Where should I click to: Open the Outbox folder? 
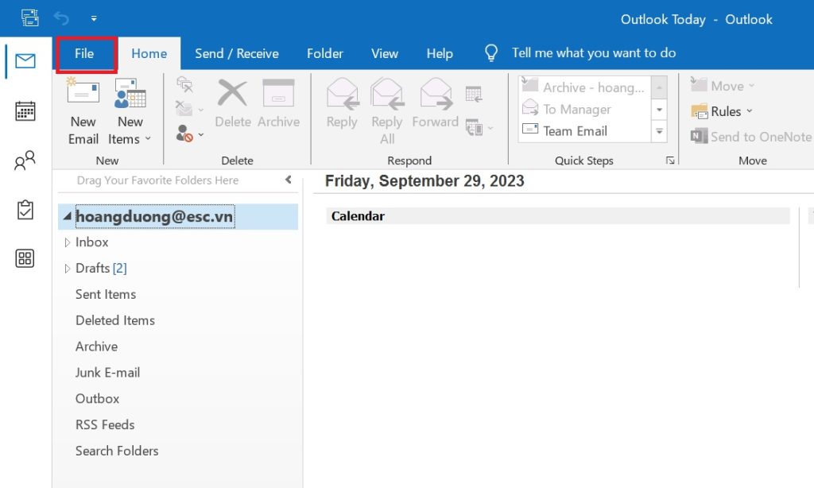pyautogui.click(x=98, y=398)
